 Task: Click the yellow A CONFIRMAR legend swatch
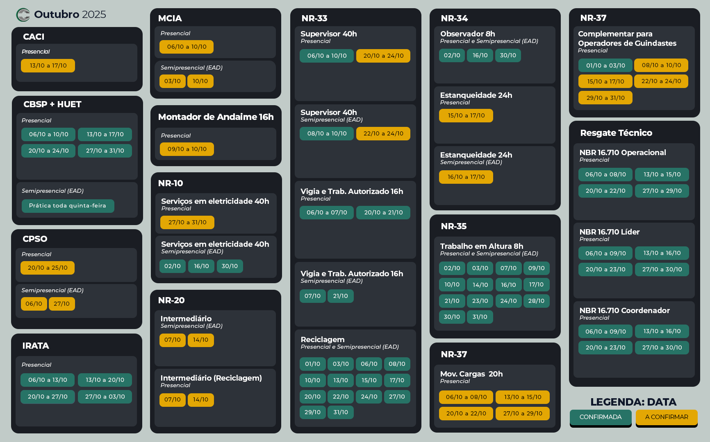tap(666, 417)
